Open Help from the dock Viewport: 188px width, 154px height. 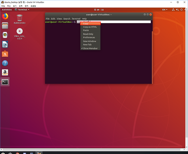(5, 63)
